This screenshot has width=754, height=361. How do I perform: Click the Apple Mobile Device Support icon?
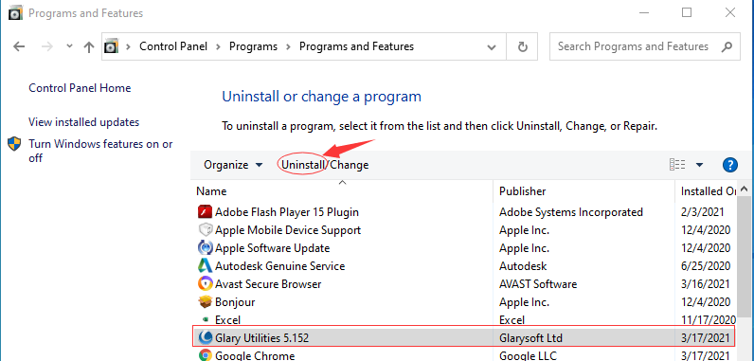(206, 230)
